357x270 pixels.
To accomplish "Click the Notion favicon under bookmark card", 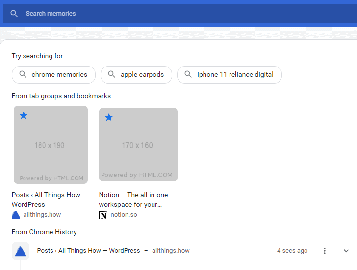I will click(103, 215).
